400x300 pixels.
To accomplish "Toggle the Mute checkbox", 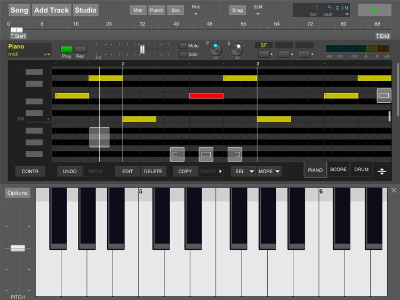I will coord(183,46).
